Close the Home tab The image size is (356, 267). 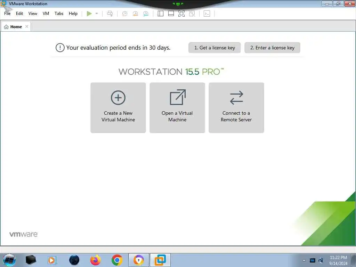click(27, 26)
